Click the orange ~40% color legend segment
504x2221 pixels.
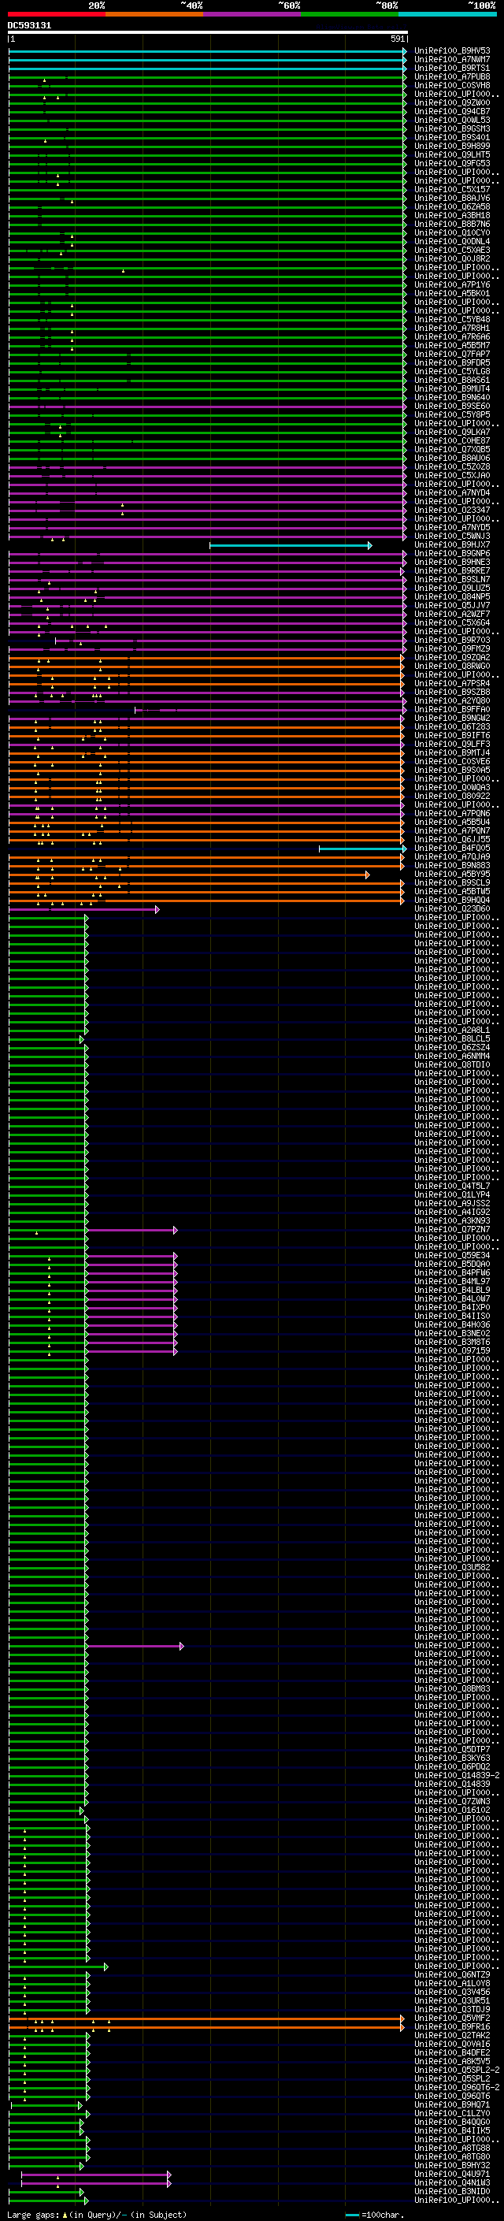coord(154,14)
